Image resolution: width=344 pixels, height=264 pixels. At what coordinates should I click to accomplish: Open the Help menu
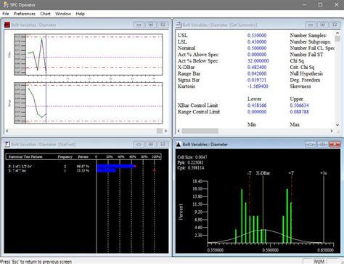[x=80, y=14]
